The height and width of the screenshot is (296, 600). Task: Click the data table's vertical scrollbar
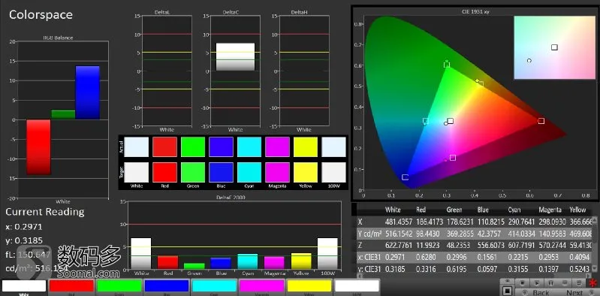(x=595, y=245)
